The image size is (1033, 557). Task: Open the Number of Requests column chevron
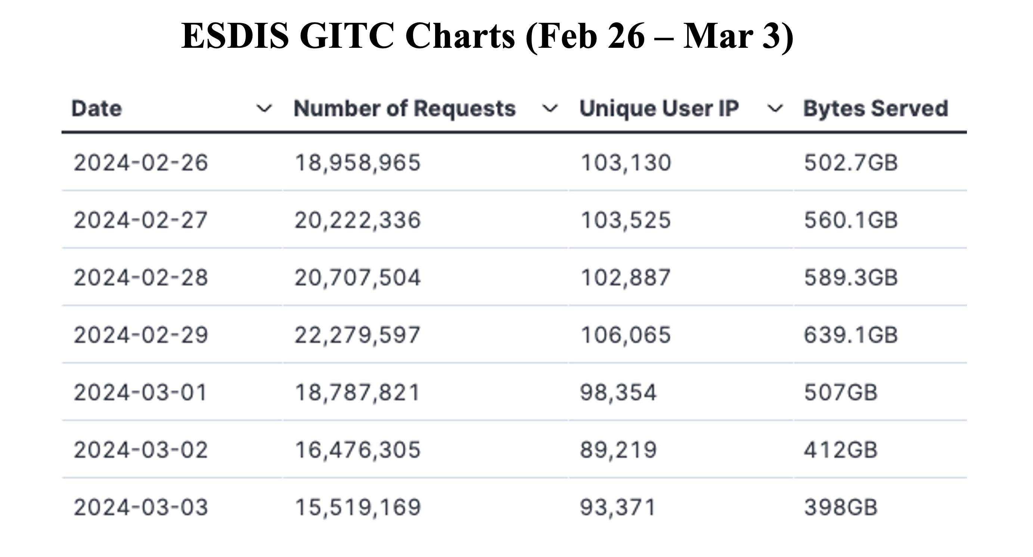tap(549, 109)
